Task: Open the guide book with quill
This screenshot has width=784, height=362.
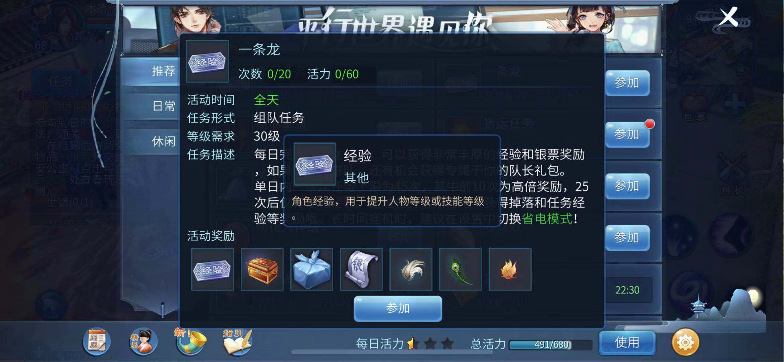Action: click(x=237, y=342)
